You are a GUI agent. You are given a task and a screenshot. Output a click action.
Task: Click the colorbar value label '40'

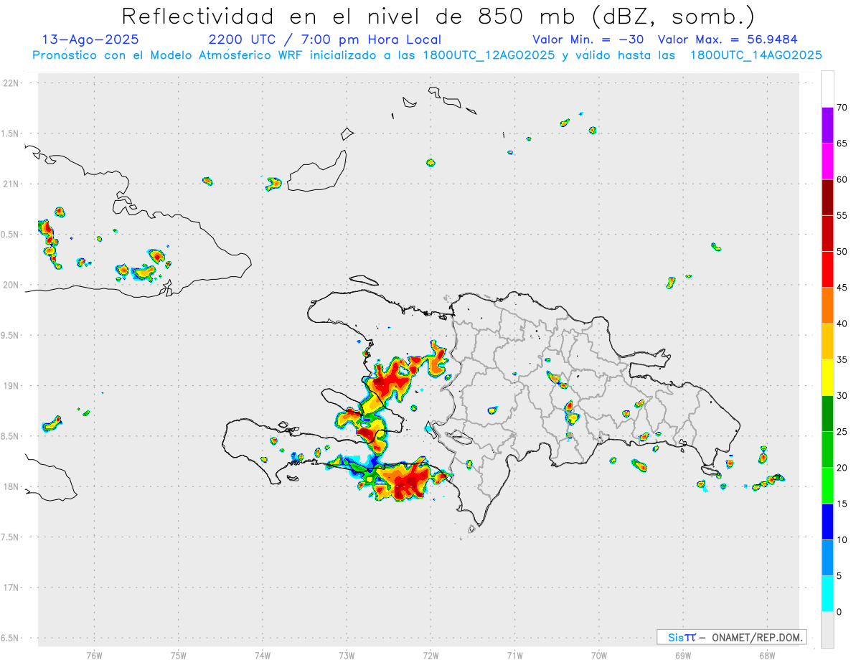pyautogui.click(x=842, y=324)
